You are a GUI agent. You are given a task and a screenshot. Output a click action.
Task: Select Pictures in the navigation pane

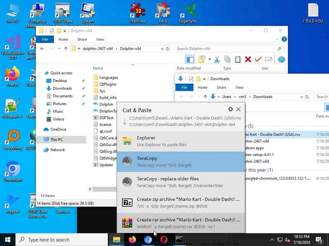click(59, 104)
